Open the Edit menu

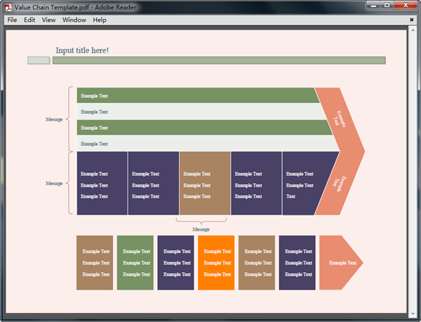click(x=29, y=20)
